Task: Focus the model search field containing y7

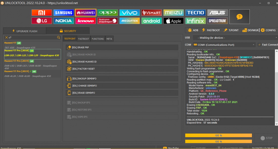Action: coord(32,37)
